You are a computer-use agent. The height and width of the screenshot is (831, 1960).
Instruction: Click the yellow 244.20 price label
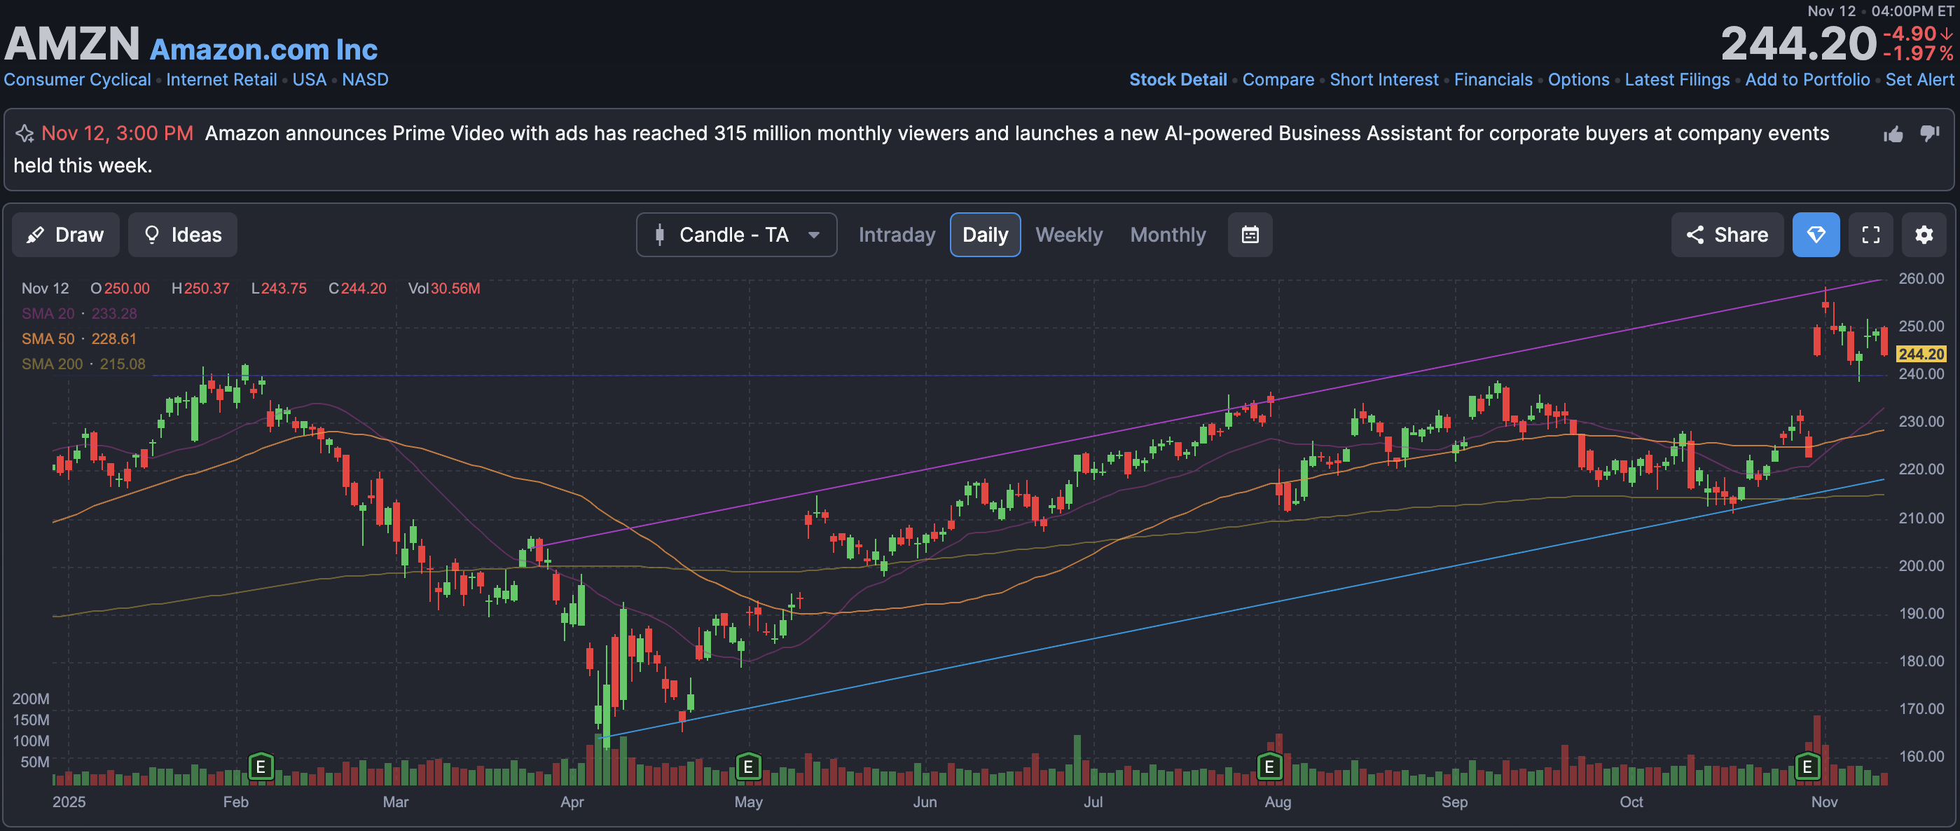click(x=1921, y=354)
